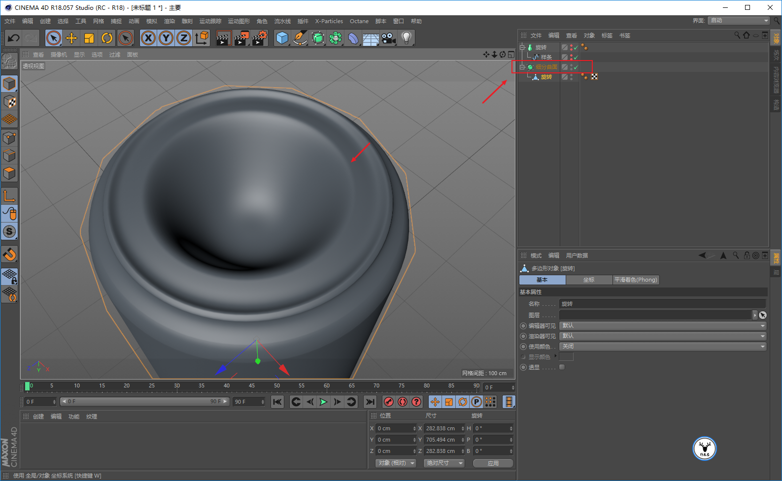
Task: Select the Move tool in top toolbar
Action: (x=71, y=38)
